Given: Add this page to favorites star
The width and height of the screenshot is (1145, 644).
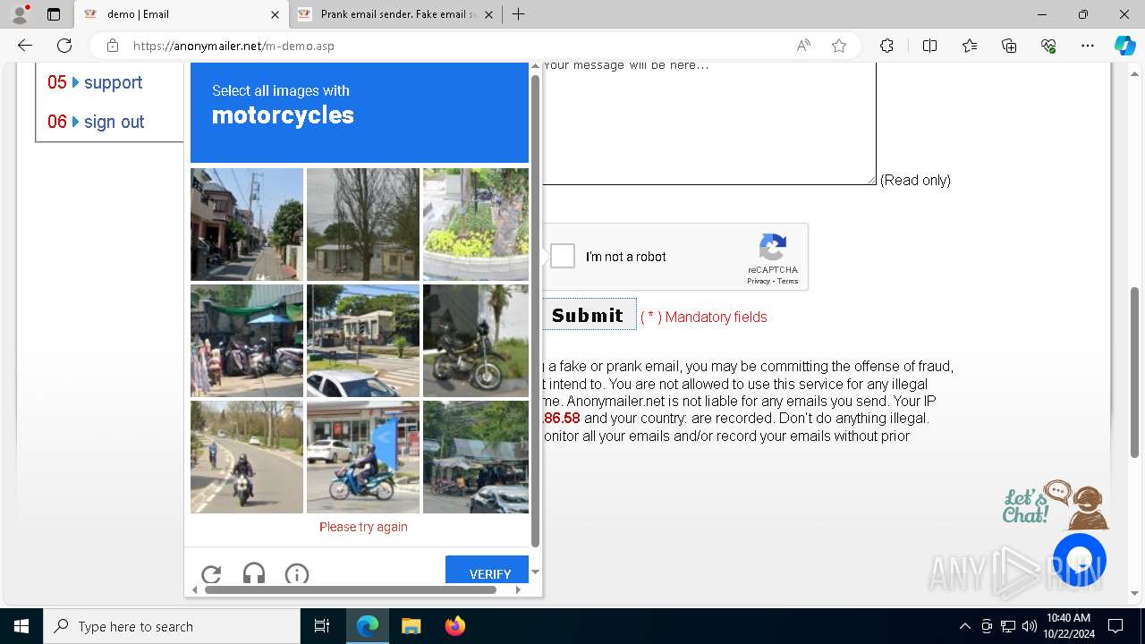Looking at the screenshot, I should (839, 46).
